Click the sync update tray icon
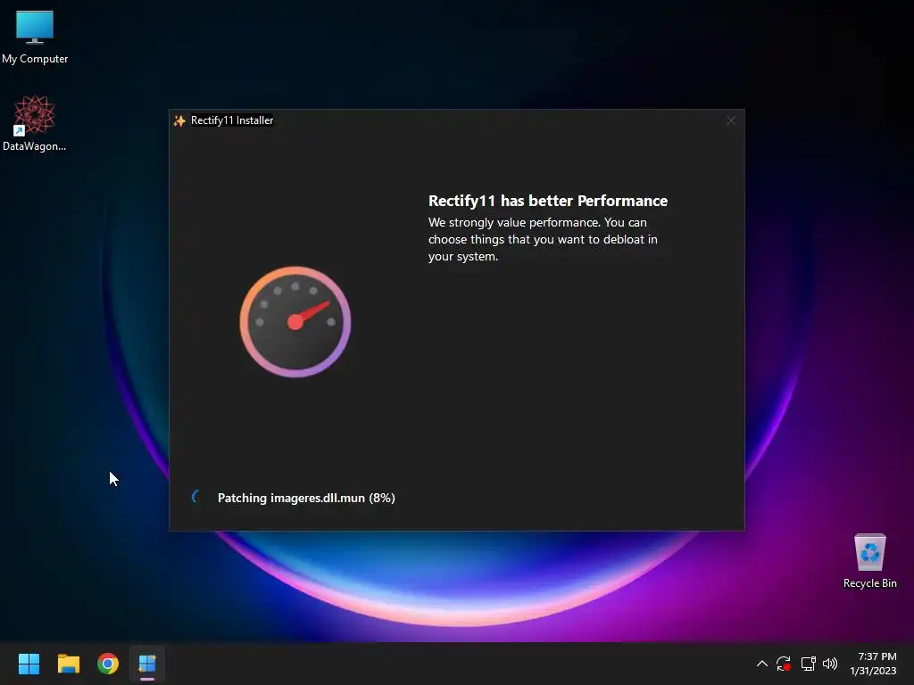The image size is (914, 685). (x=784, y=664)
